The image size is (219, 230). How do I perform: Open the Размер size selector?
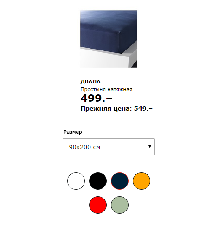pos(109,147)
